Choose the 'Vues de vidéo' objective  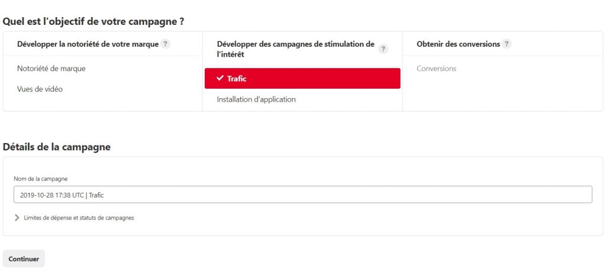40,89
